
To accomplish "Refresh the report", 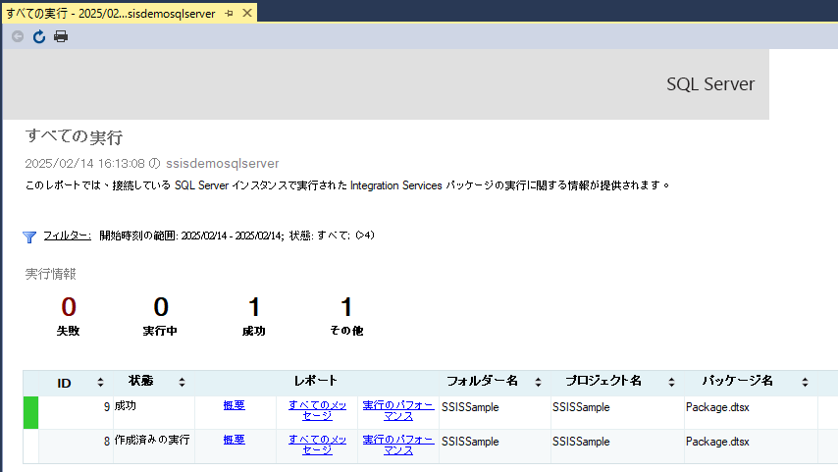I will 39,36.
